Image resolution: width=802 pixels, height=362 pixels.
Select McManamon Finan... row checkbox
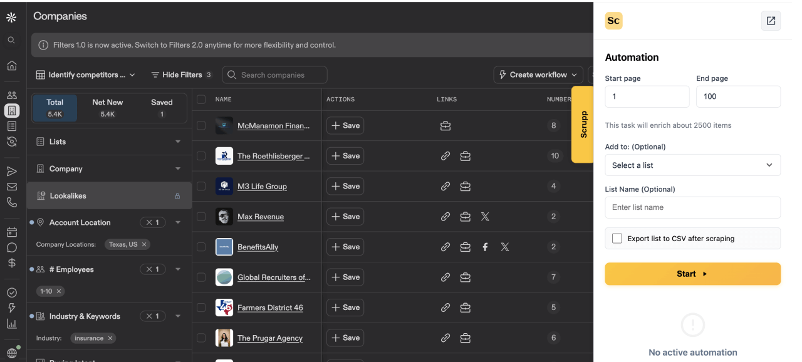pos(201,126)
